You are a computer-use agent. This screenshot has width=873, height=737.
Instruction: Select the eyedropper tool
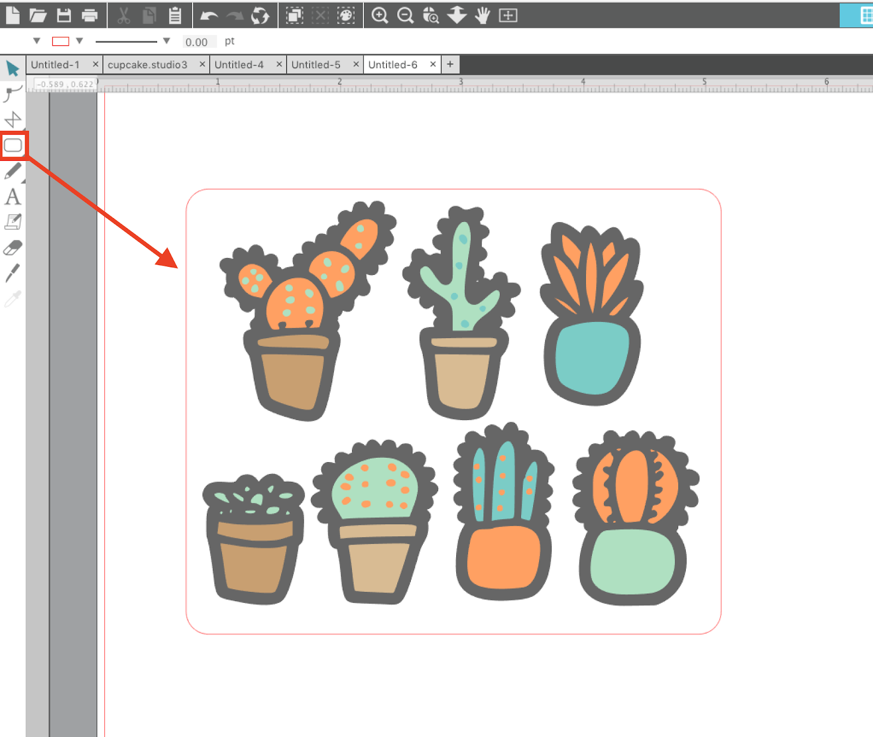(x=13, y=298)
